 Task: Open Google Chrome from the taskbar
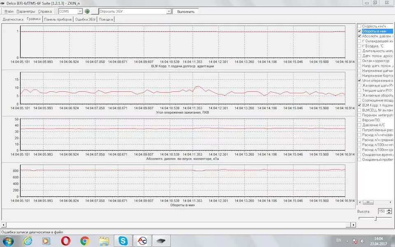(85, 241)
